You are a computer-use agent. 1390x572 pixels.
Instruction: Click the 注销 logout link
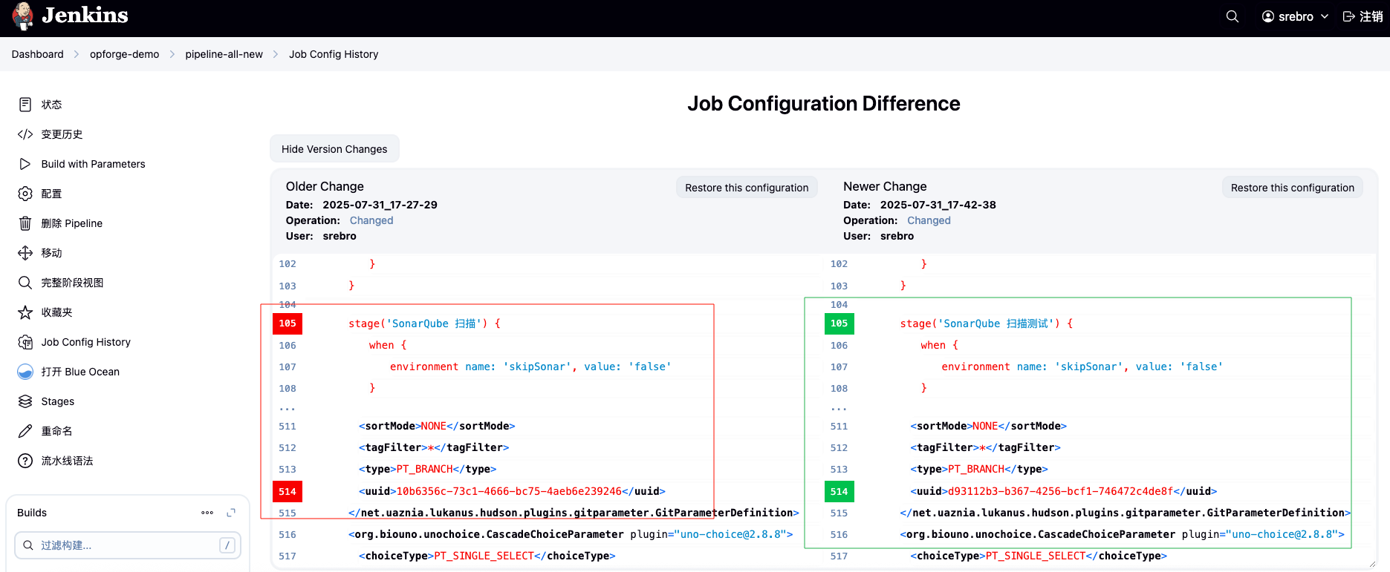1363,16
